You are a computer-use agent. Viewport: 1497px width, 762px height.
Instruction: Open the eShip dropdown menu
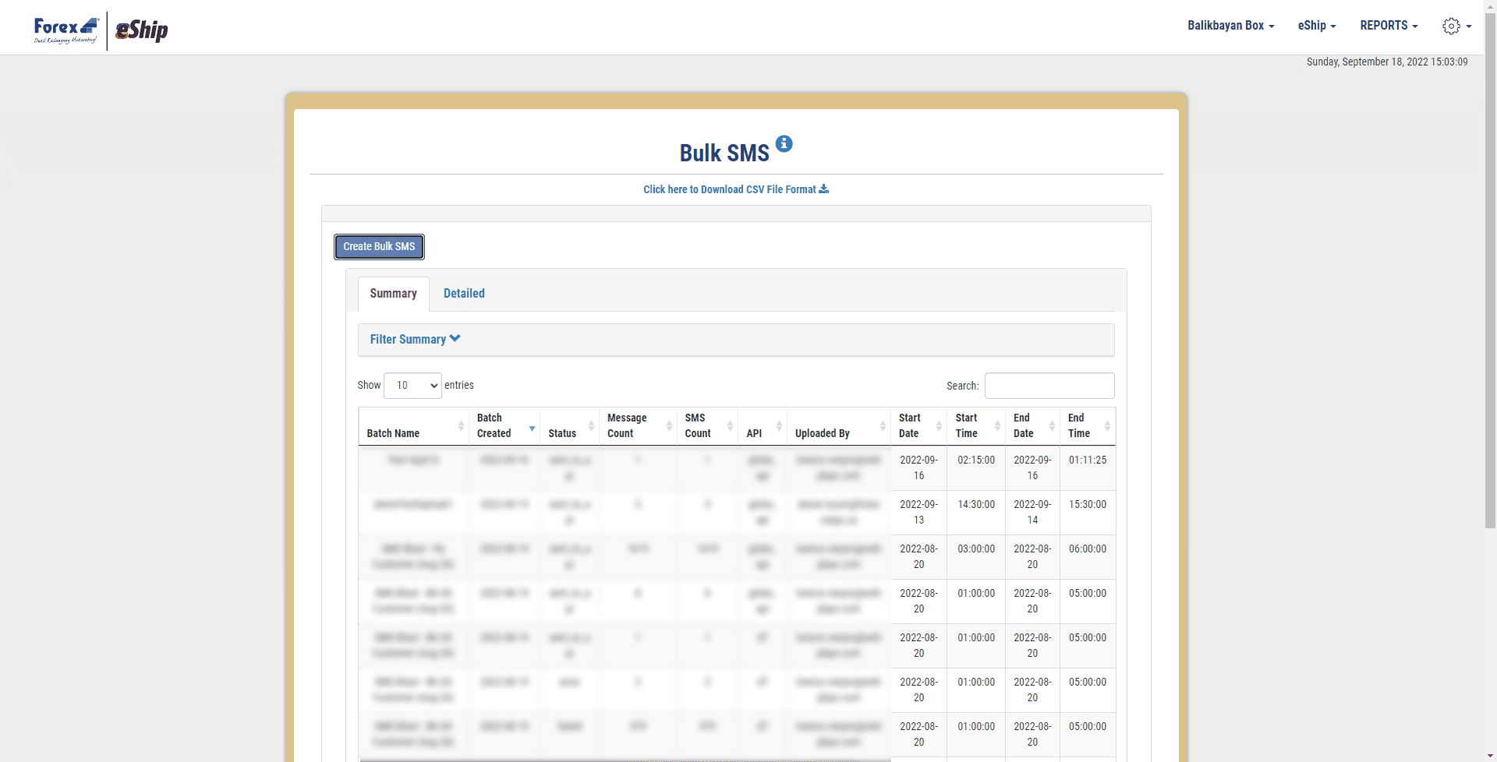(x=1317, y=26)
